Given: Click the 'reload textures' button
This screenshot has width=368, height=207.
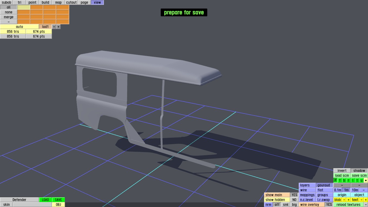Looking at the screenshot, I should point(349,205).
